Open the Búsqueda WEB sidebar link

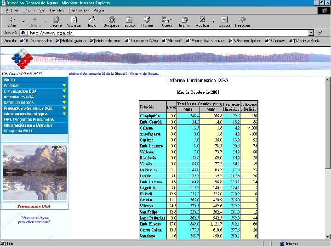click(x=17, y=131)
